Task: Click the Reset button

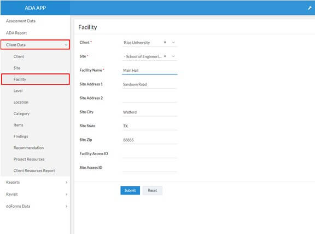Action: 152,190
